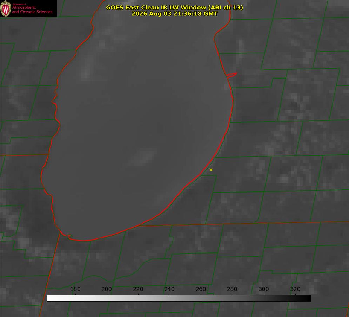Click the 280 tick on the colorbar
Viewport: 349px width, 317px height.
coord(232,289)
